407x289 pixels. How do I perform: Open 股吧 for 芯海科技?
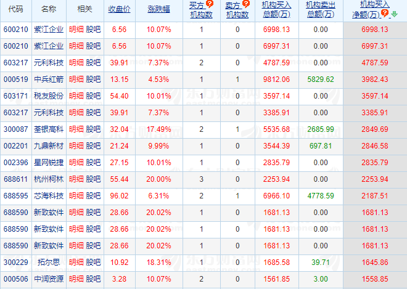pos(93,196)
